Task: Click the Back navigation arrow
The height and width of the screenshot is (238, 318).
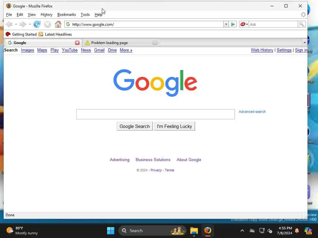Action: pyautogui.click(x=9, y=24)
